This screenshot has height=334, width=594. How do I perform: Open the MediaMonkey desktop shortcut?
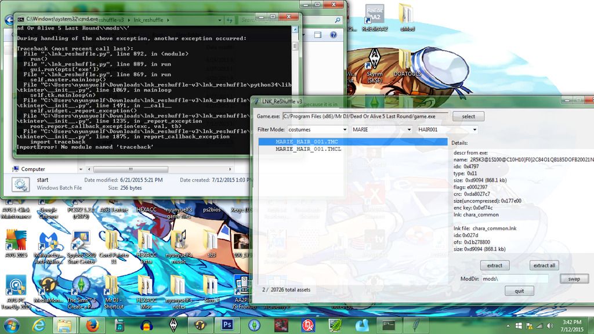coord(49,290)
